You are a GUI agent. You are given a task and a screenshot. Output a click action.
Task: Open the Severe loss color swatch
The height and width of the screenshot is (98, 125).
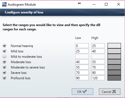[x=114, y=72]
